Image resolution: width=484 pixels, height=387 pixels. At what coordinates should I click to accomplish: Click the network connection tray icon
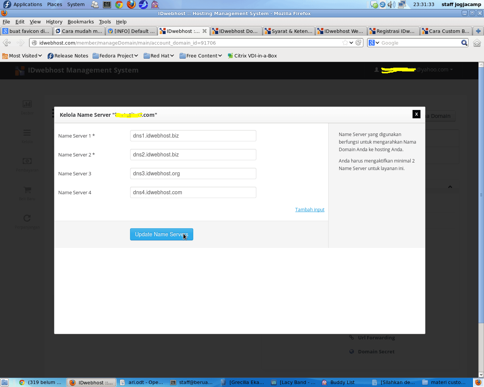[x=402, y=5]
